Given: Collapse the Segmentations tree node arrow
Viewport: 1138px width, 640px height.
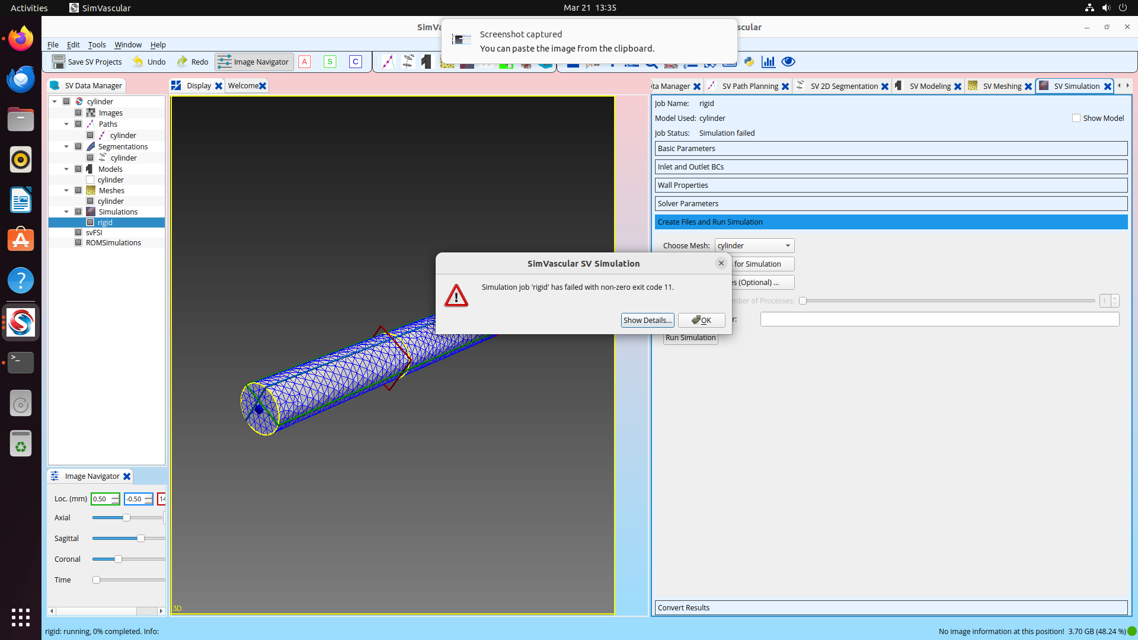Looking at the screenshot, I should (x=66, y=146).
